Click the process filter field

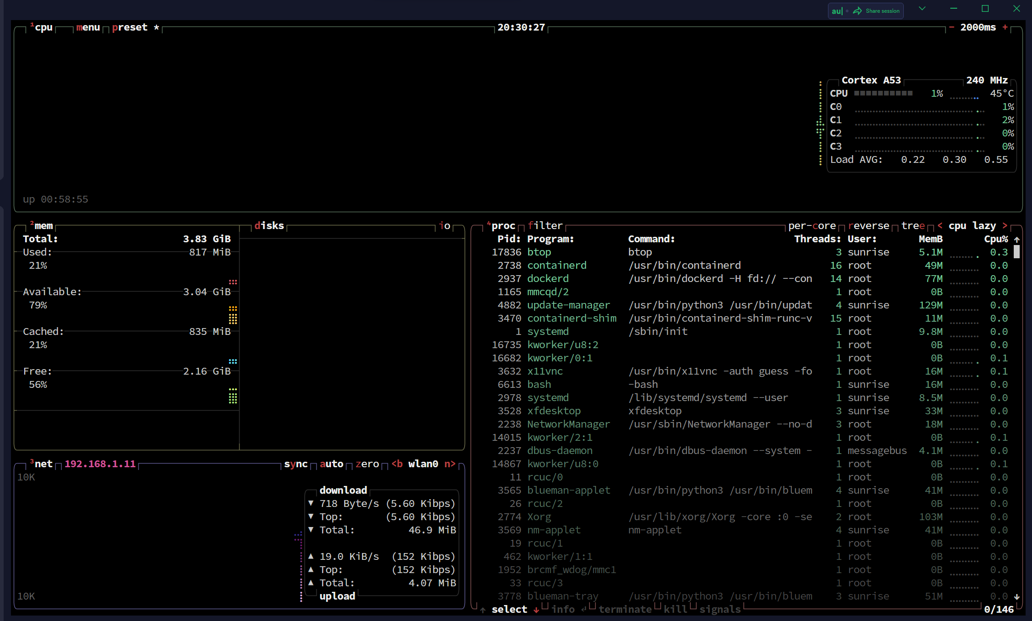pos(545,225)
